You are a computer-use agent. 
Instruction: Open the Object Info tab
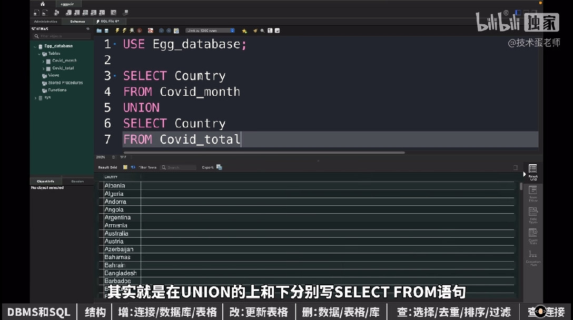point(45,181)
